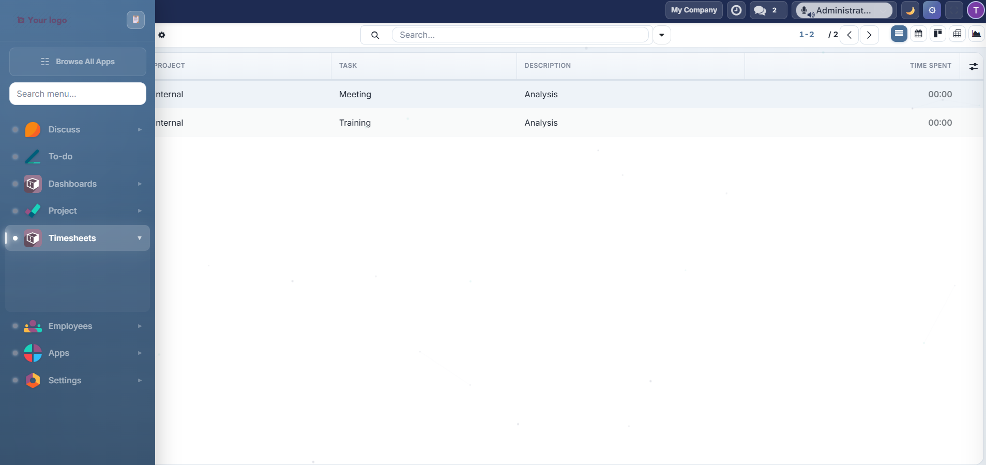986x465 pixels.
Task: Go to the next page of records
Action: point(869,35)
